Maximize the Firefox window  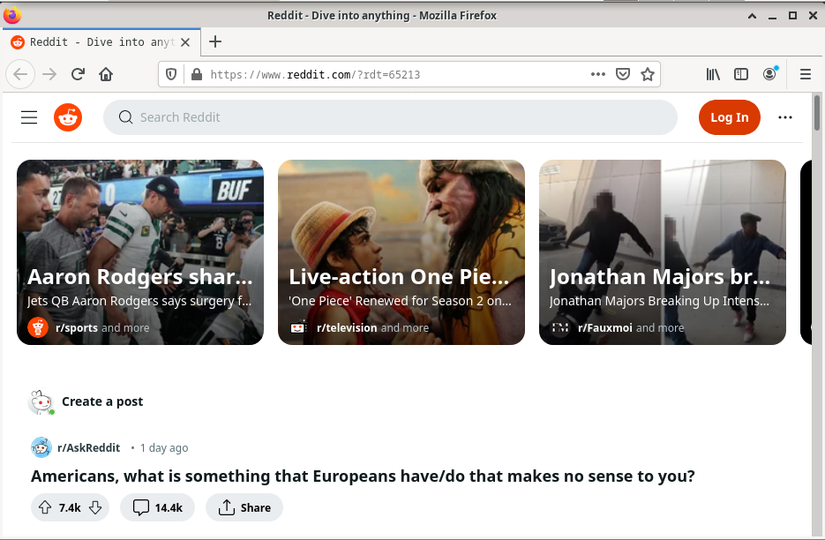pos(792,15)
